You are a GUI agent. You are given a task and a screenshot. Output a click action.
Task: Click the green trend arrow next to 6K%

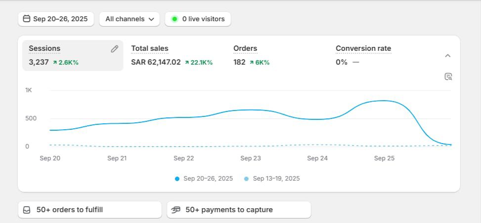coord(252,63)
